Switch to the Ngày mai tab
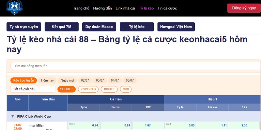The height and width of the screenshot is (130, 261). point(67,80)
